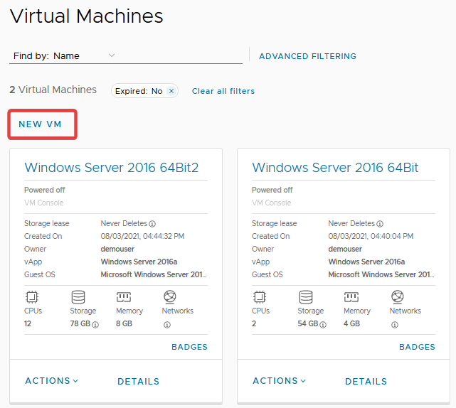Click the NEW VM button

(x=41, y=124)
